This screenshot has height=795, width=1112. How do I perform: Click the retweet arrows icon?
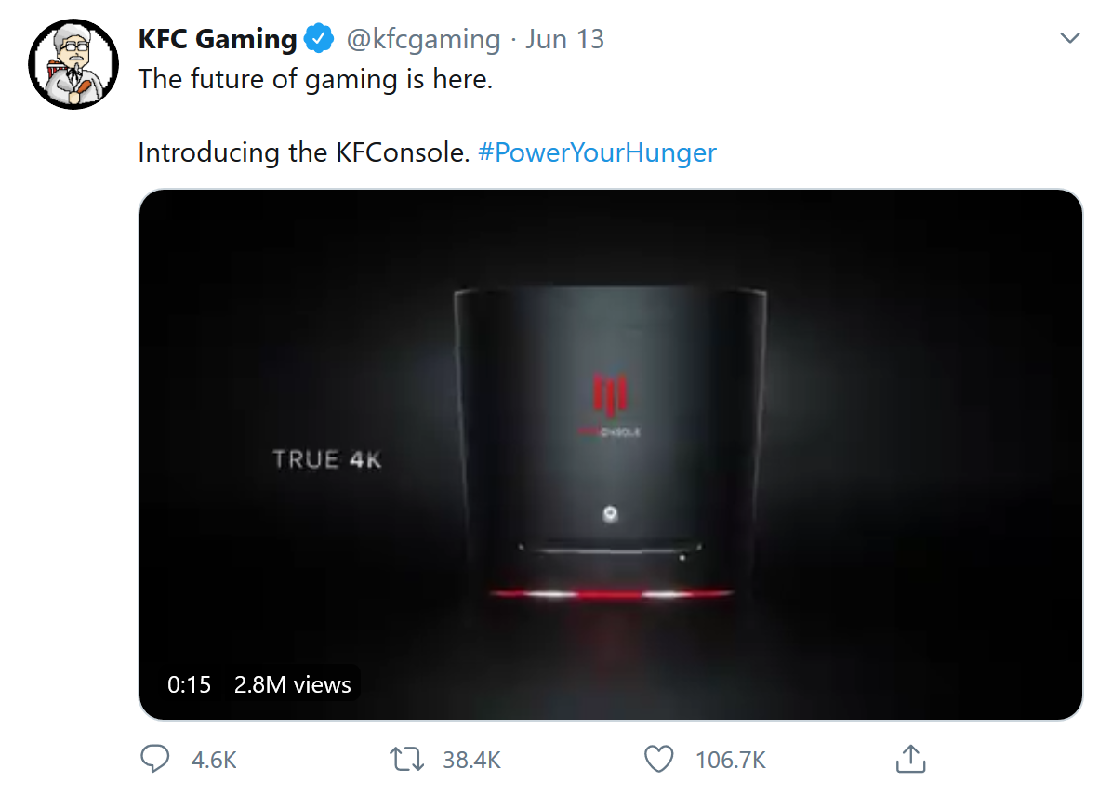pos(406,760)
